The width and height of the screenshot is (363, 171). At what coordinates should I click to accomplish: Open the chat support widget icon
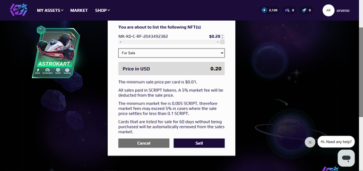346,158
